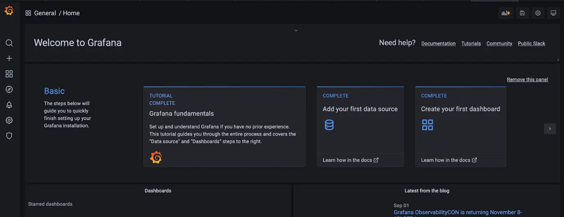This screenshot has height=217, width=564.
Task: Open the Dashboards grid icon in sidebar
Action: point(9,74)
